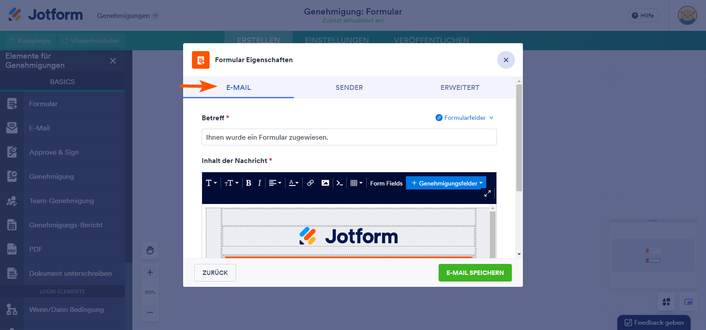Switch to the SENDER tab
The height and width of the screenshot is (330, 706).
click(349, 88)
